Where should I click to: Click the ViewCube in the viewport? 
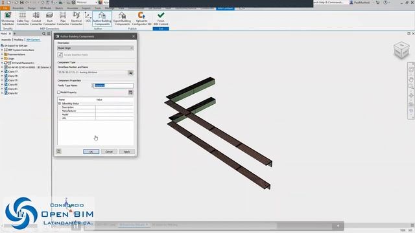(401, 50)
